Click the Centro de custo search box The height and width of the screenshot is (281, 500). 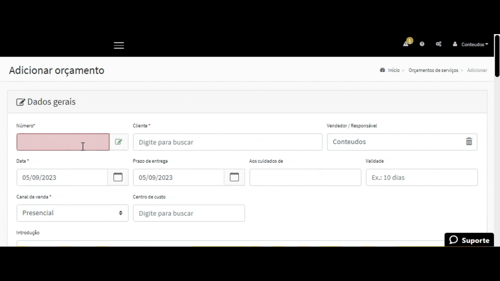pyautogui.click(x=189, y=213)
